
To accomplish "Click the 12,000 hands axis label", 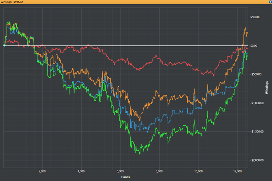I will [x=237, y=171].
